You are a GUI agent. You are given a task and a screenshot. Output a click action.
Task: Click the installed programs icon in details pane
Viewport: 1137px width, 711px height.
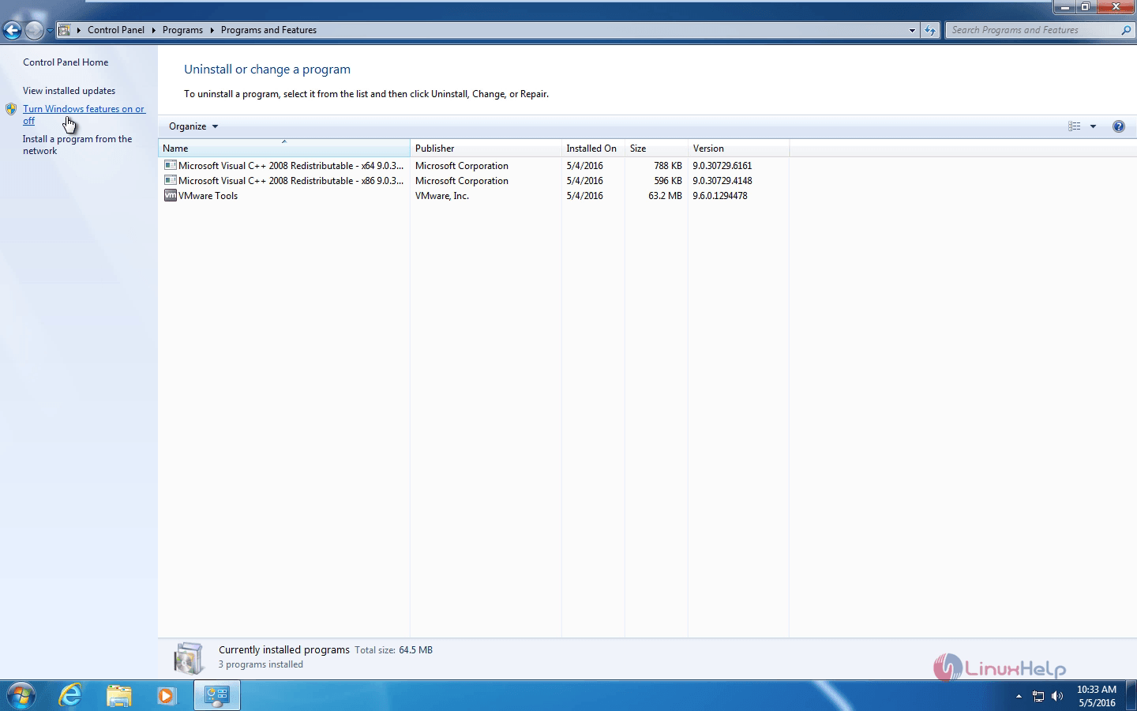[x=189, y=657]
